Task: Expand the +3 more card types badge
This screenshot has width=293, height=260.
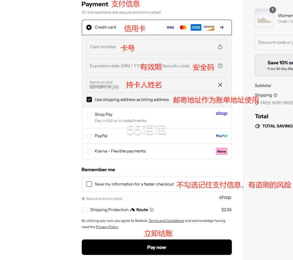Action: (x=221, y=28)
